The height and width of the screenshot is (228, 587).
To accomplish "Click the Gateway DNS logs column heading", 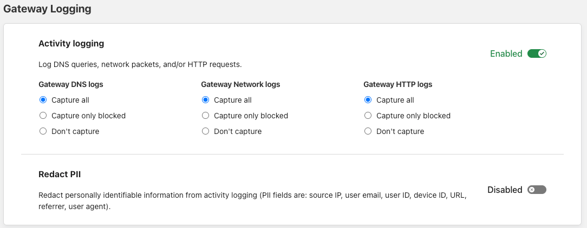I will pos(71,84).
